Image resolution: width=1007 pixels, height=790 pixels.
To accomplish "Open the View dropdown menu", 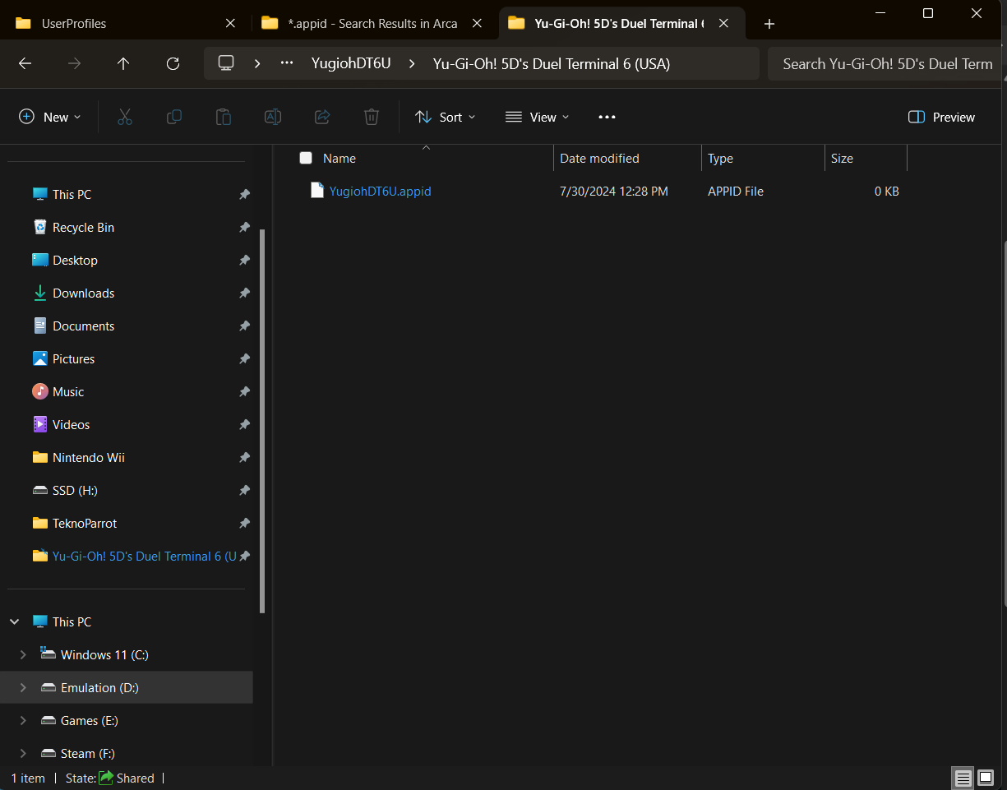I will (537, 117).
